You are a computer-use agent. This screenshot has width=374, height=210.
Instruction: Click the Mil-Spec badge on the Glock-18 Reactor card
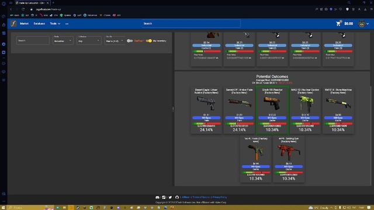click(272, 118)
